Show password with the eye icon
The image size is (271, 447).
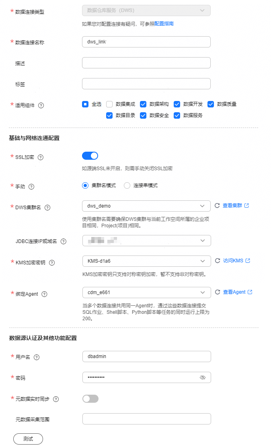pos(203,377)
